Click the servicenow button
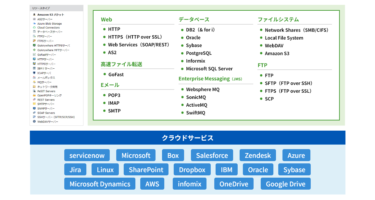The image size is (375, 200). (x=87, y=155)
